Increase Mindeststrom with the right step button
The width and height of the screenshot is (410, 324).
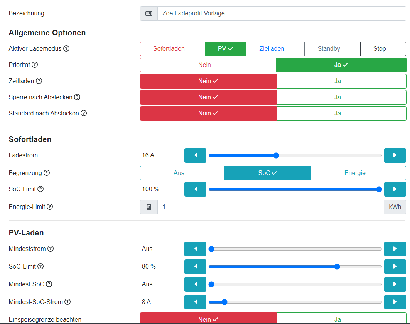395,249
